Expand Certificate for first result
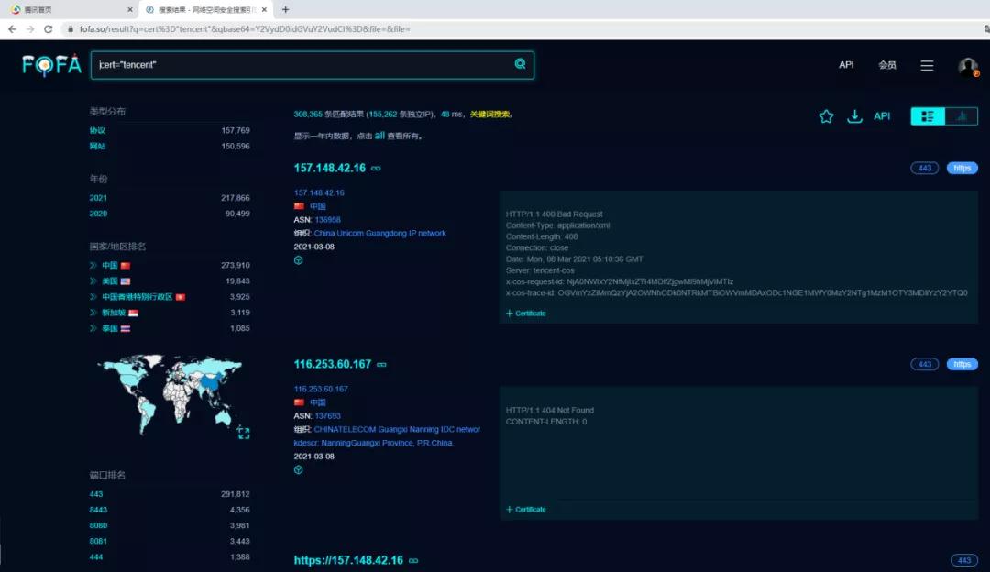The height and width of the screenshot is (572, 990). tap(526, 313)
